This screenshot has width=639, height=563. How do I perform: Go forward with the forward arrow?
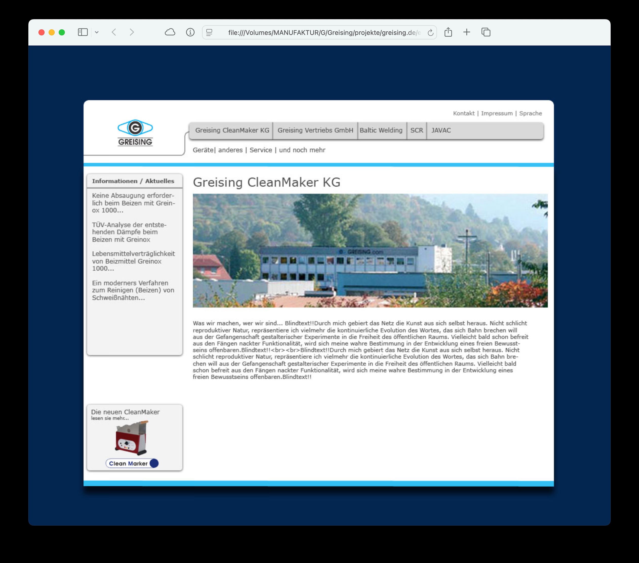(x=132, y=32)
